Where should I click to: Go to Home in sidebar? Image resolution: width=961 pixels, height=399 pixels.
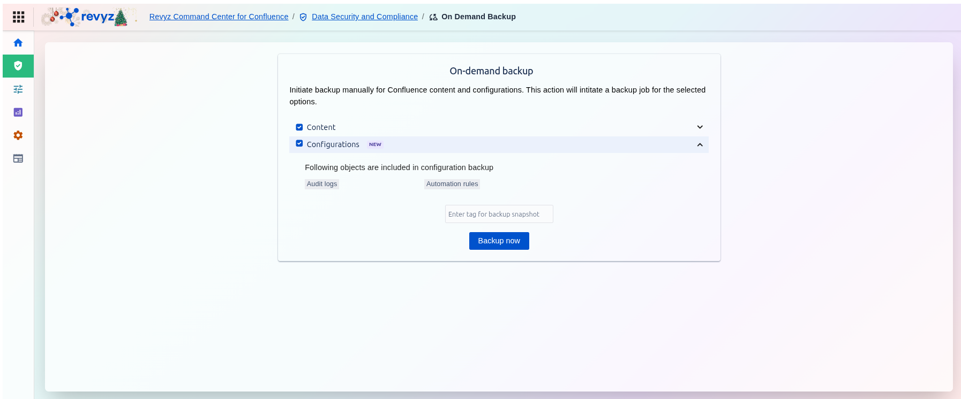coord(18,43)
